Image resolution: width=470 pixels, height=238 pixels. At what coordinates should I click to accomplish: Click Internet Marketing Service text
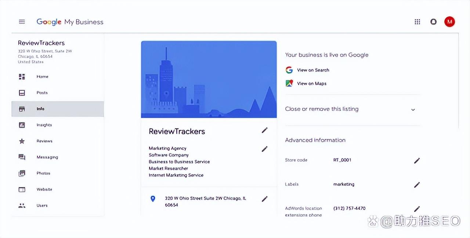176,175
